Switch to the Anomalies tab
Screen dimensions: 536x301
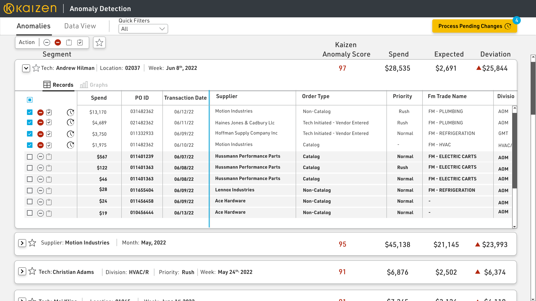coord(33,26)
